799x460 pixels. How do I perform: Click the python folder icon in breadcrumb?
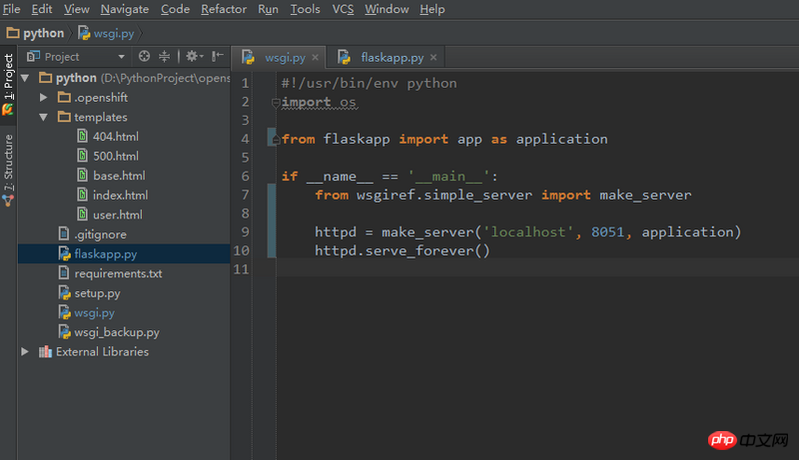13,33
